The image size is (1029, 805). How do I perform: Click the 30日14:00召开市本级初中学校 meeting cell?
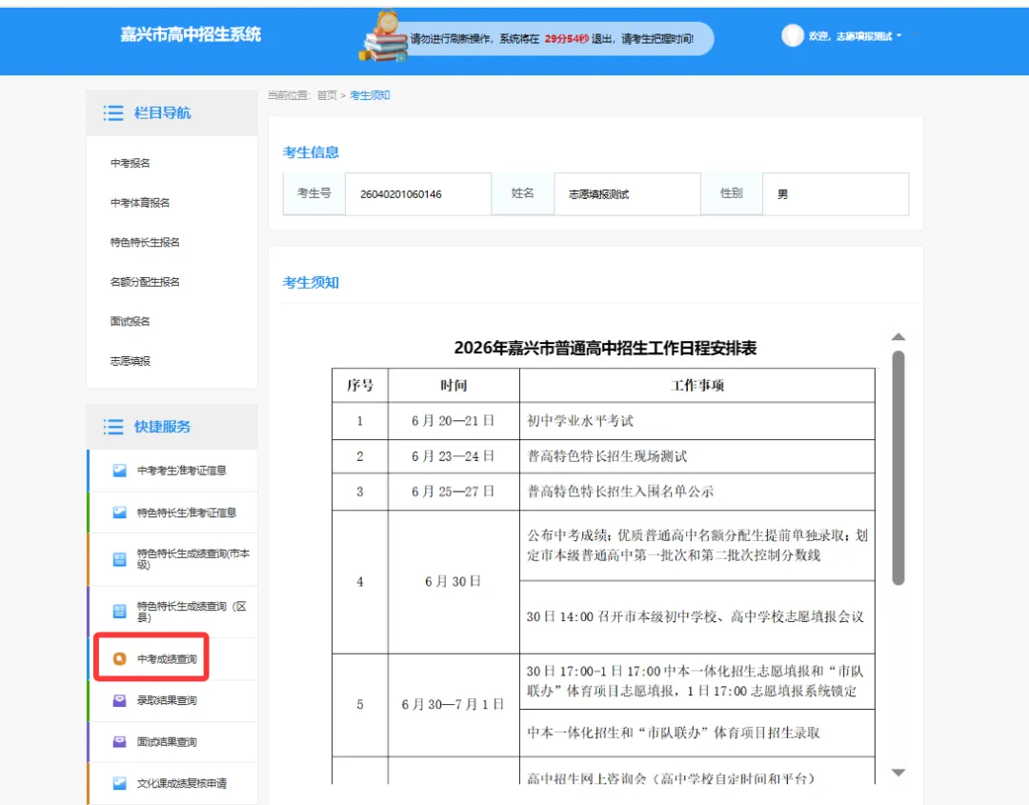(x=696, y=617)
